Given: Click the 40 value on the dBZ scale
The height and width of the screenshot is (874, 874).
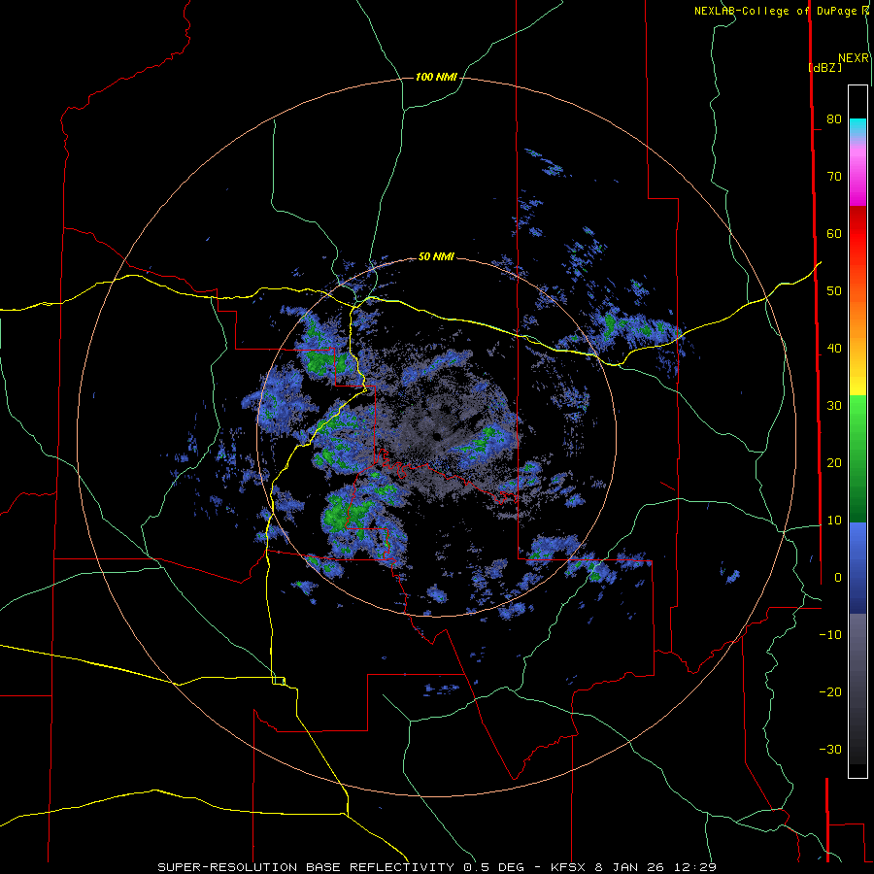Looking at the screenshot, I should click(834, 349).
